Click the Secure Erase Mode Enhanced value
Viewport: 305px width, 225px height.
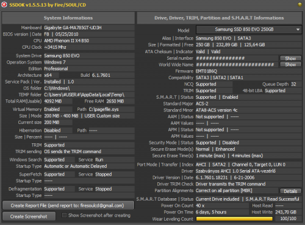click(x=225, y=149)
